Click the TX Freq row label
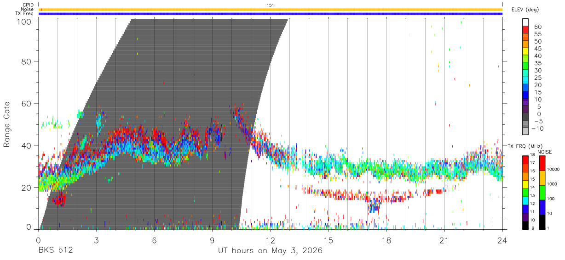565x260 pixels. [x=24, y=14]
